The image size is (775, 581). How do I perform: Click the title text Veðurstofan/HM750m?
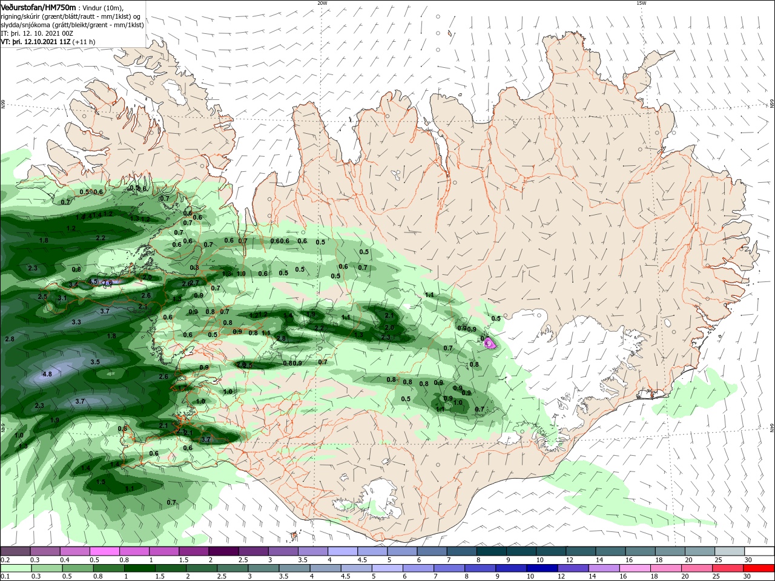(x=39, y=7)
